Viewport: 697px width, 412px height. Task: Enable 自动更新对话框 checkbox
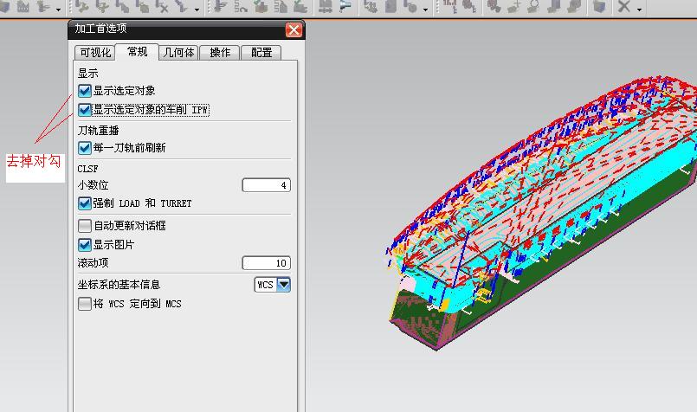click(x=85, y=226)
